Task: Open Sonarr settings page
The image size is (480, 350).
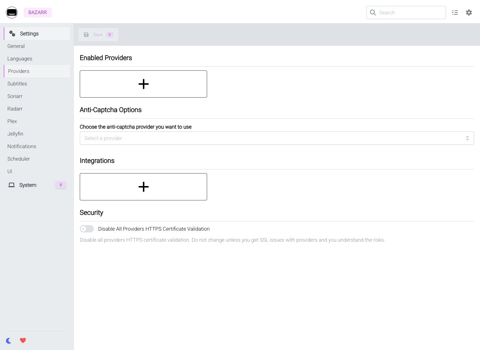Action: 37,96
